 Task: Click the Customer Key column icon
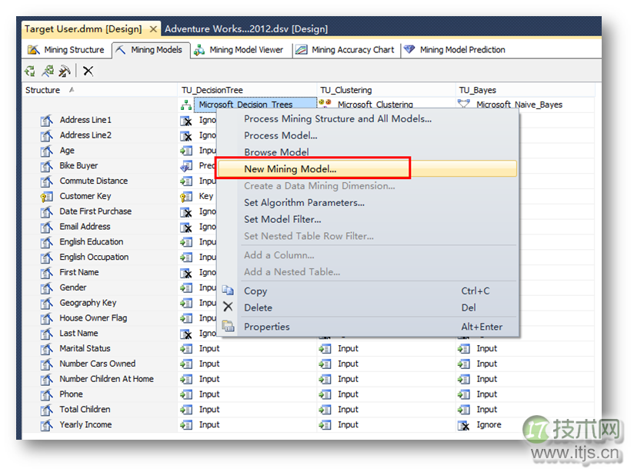(46, 197)
